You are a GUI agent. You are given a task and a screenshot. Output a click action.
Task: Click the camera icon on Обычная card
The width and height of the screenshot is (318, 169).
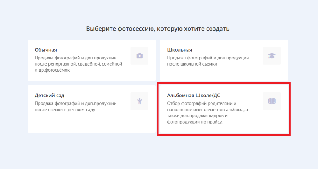[139, 56]
